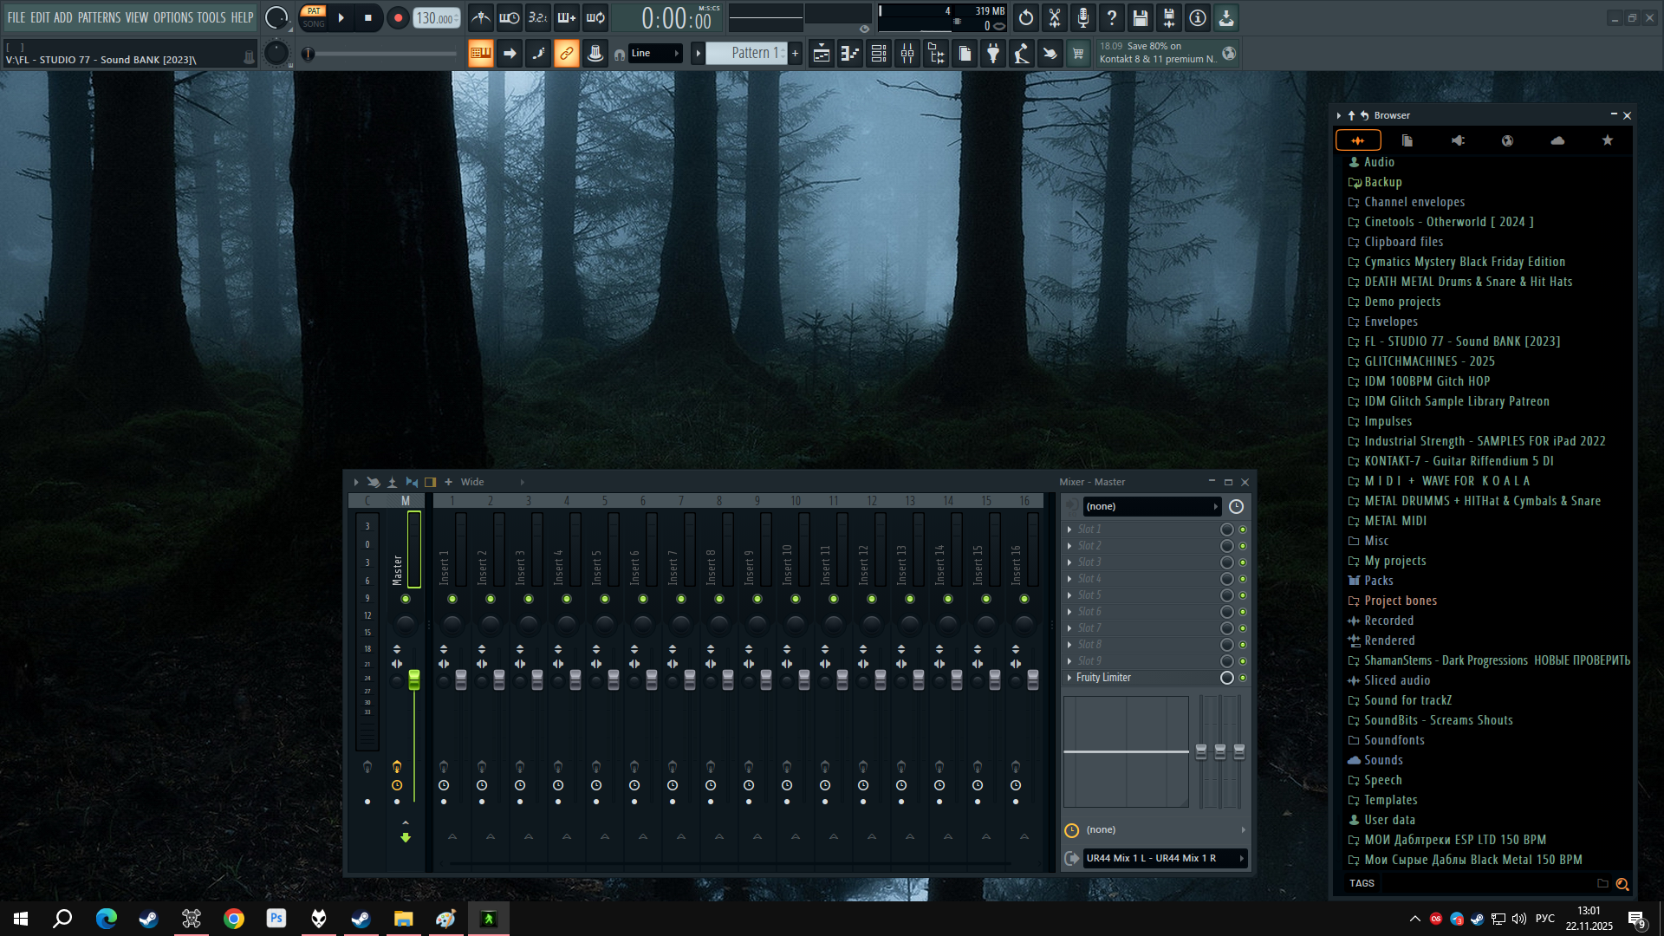Click the Undo history icon

1026,18
